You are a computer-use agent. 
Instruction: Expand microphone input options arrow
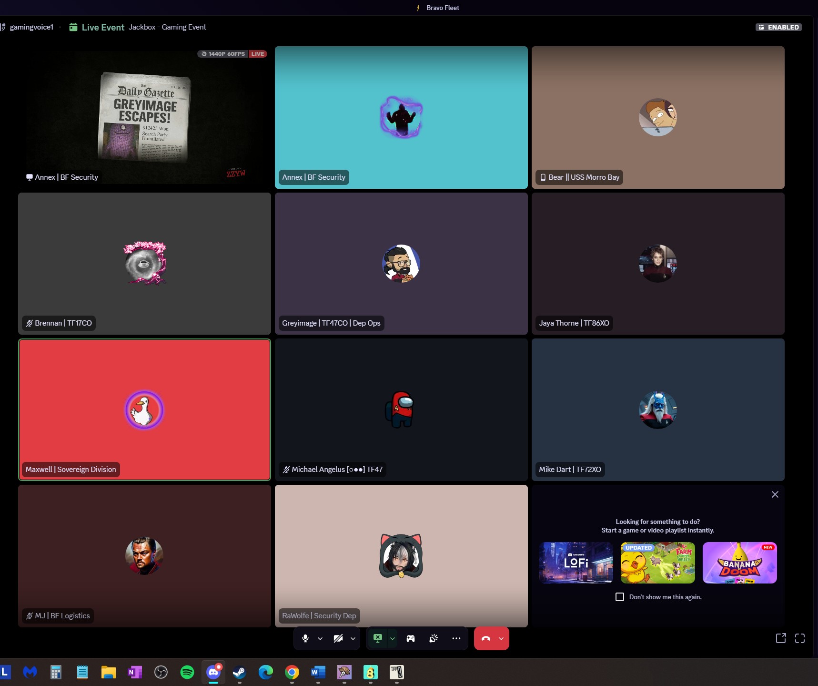click(x=320, y=638)
